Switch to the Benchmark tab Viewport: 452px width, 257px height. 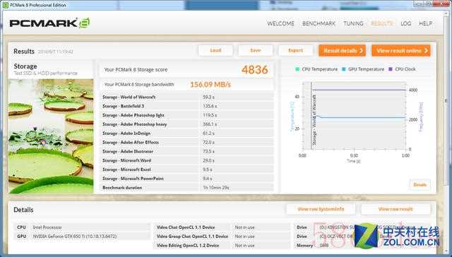319,23
